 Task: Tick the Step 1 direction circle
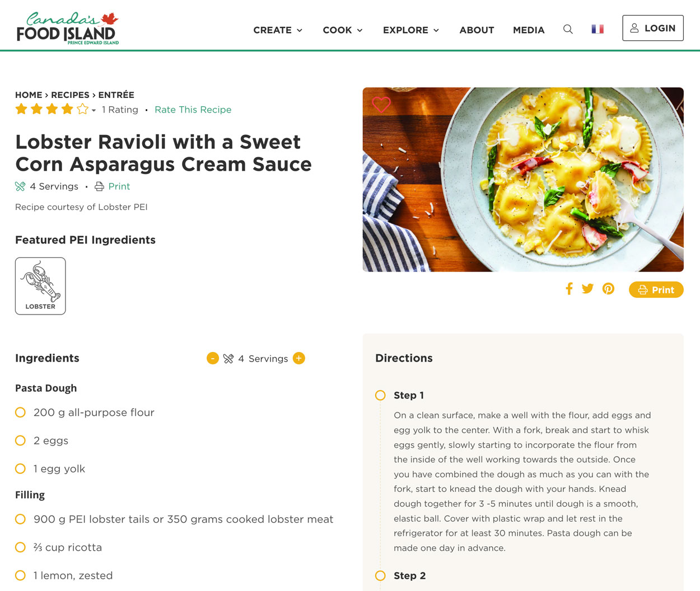pos(380,396)
